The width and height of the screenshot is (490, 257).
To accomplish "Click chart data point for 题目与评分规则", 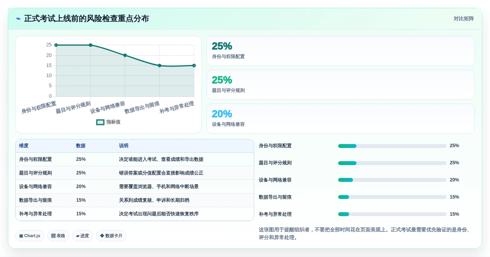I will (x=91, y=45).
